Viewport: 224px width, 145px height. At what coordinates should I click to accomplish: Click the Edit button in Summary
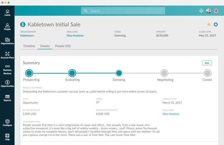pos(207,63)
